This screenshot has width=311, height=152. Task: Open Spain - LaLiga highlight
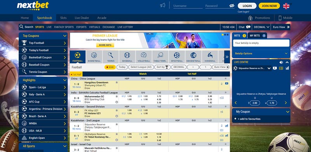[x=43, y=87]
